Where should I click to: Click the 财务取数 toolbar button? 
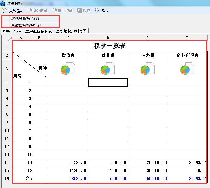pos(37,11)
